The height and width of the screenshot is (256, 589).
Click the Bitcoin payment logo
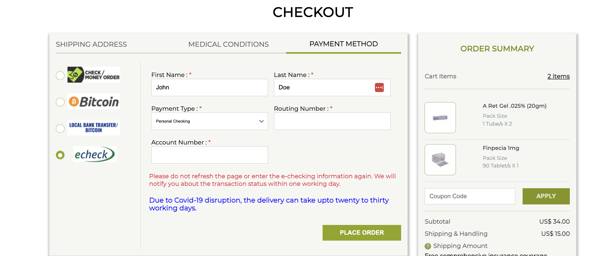pos(93,102)
